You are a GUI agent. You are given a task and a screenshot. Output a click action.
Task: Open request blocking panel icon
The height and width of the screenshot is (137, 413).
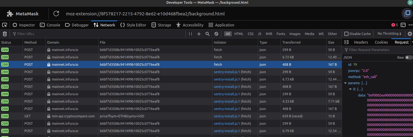pyautogui.click(x=216, y=34)
